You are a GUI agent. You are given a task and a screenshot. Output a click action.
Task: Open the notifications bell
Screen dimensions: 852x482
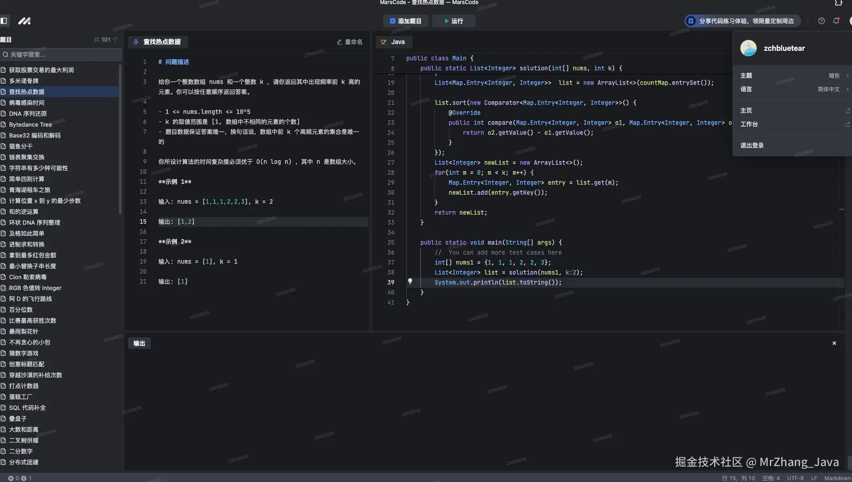click(x=836, y=21)
